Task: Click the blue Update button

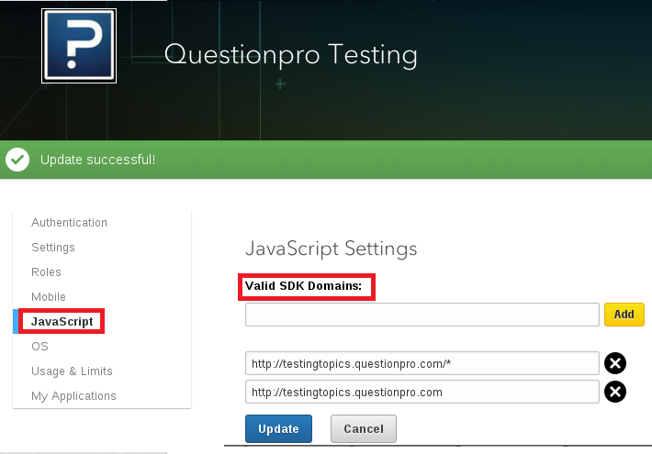Action: [x=278, y=428]
